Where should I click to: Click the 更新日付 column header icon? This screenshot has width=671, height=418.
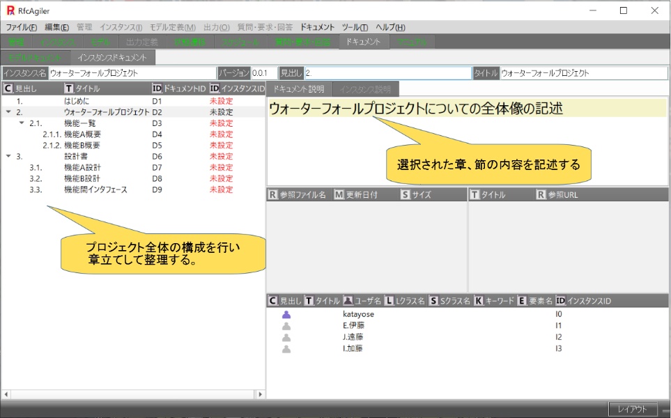point(339,195)
